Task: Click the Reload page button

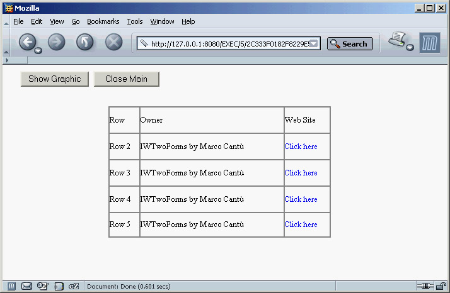Action: click(x=85, y=42)
